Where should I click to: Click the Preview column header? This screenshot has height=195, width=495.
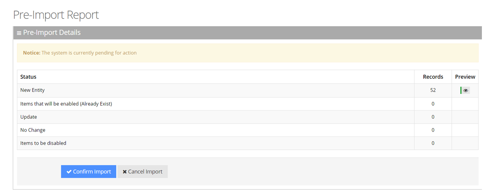point(465,77)
